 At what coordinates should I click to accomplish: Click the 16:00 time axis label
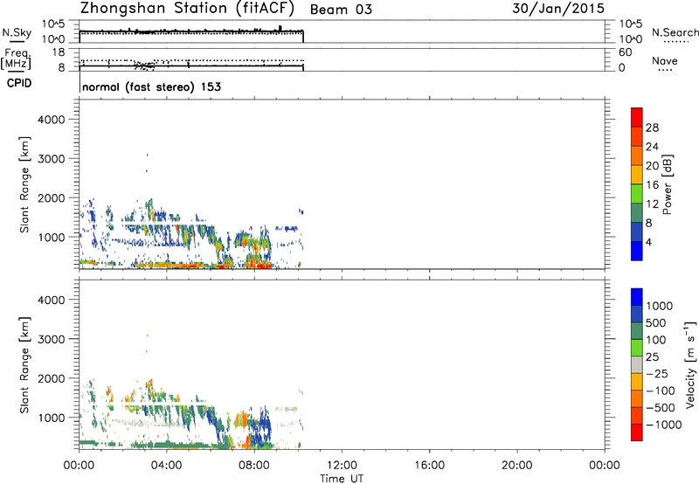tap(429, 466)
